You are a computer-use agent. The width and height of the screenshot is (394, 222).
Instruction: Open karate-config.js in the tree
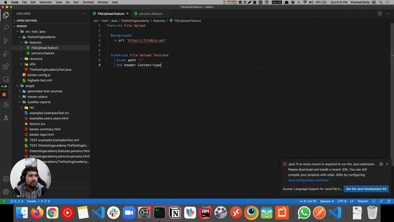click(39, 75)
